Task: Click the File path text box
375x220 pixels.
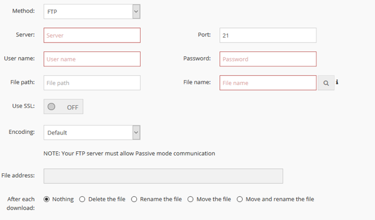Action: (x=92, y=82)
